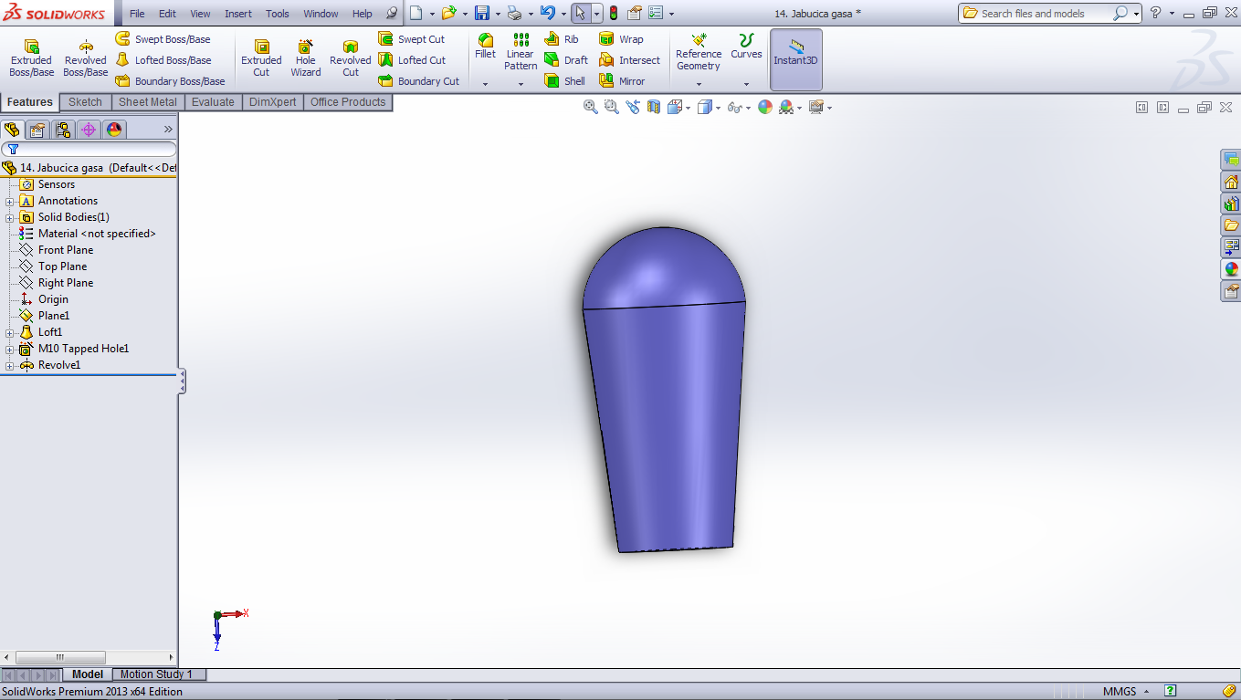Expand the Solid Bodies(1) node

coord(9,217)
